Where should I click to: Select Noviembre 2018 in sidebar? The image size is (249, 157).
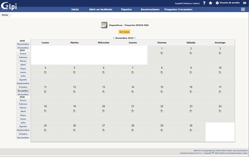point(23,44)
